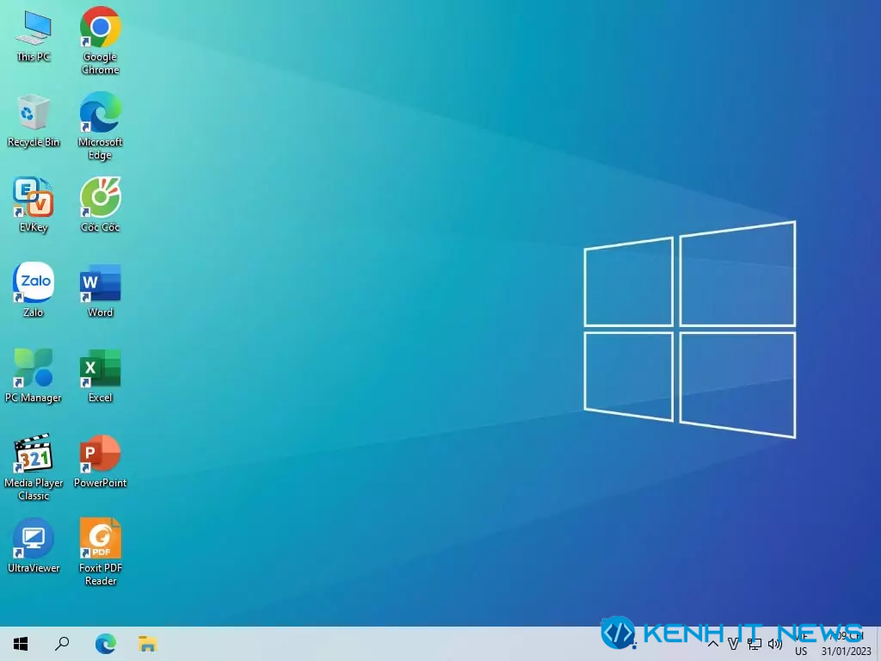Open network status tray icon

point(754,644)
